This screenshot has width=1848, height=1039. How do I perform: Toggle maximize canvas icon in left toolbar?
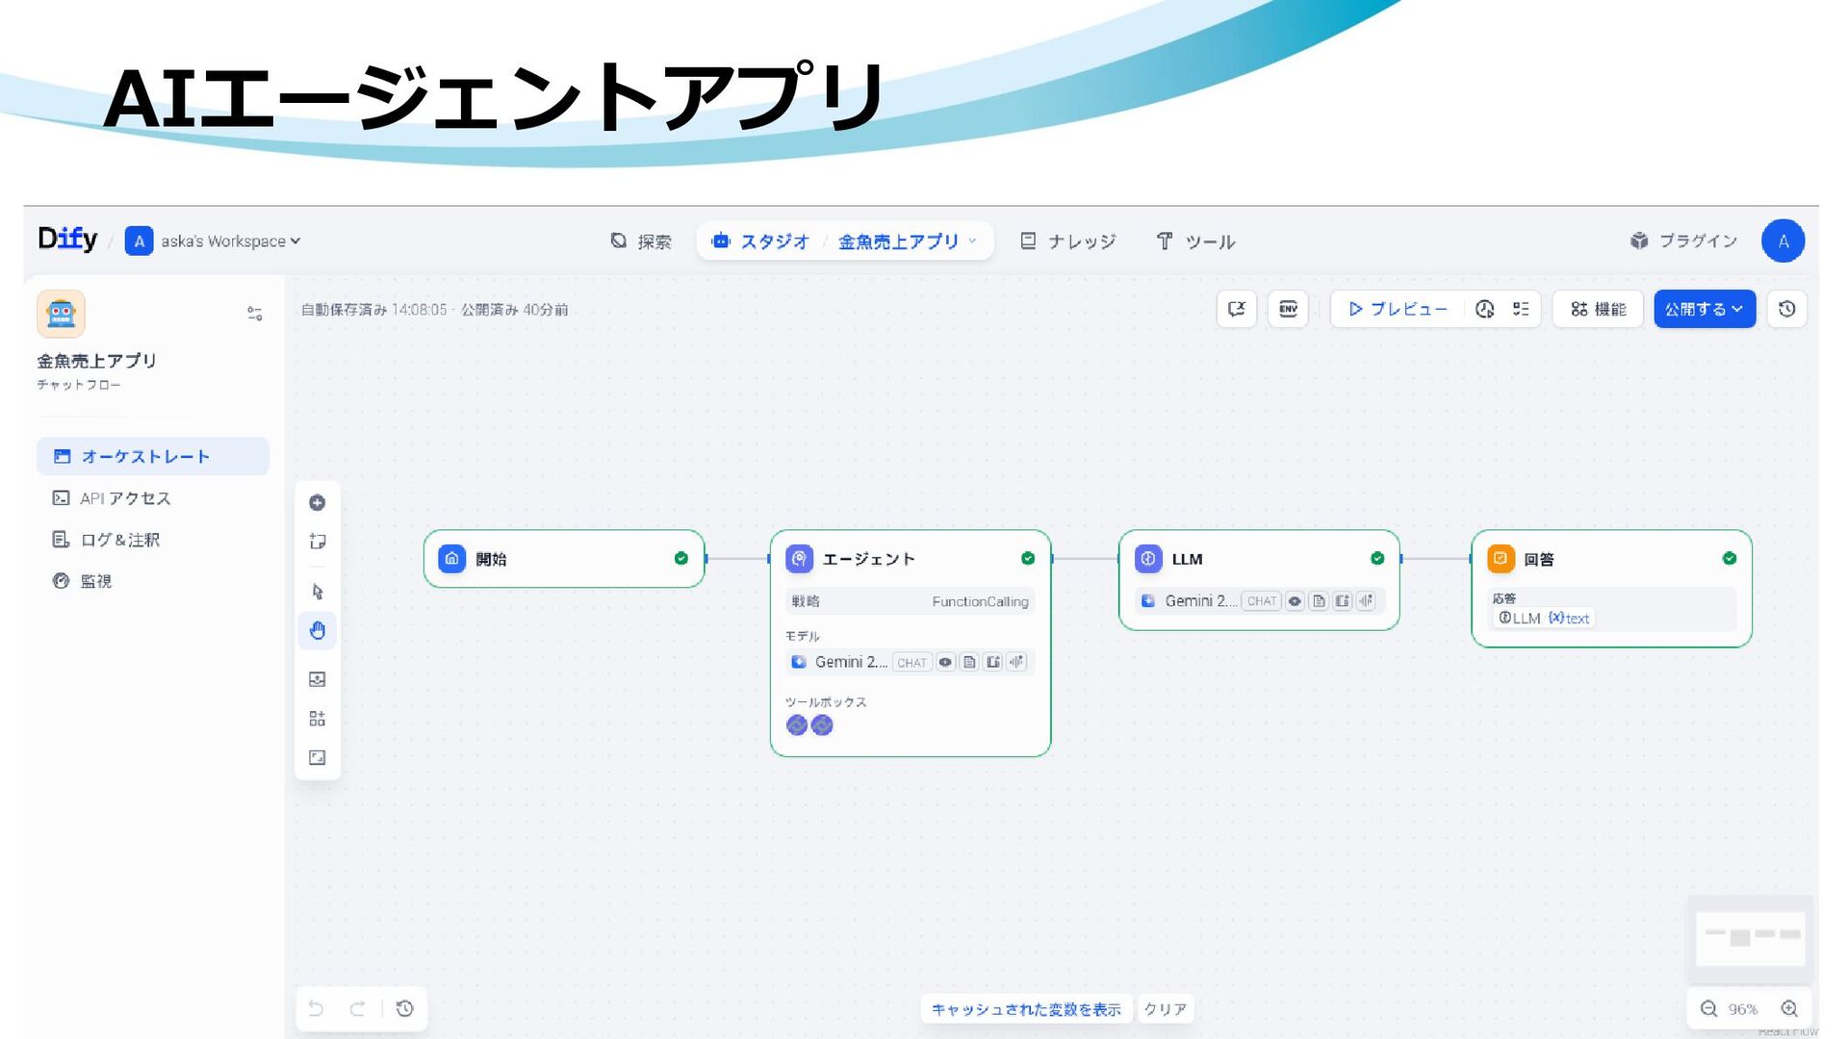click(317, 758)
